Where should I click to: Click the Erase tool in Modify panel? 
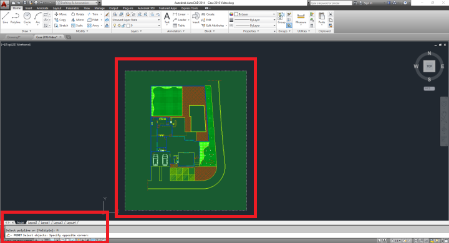click(x=107, y=14)
